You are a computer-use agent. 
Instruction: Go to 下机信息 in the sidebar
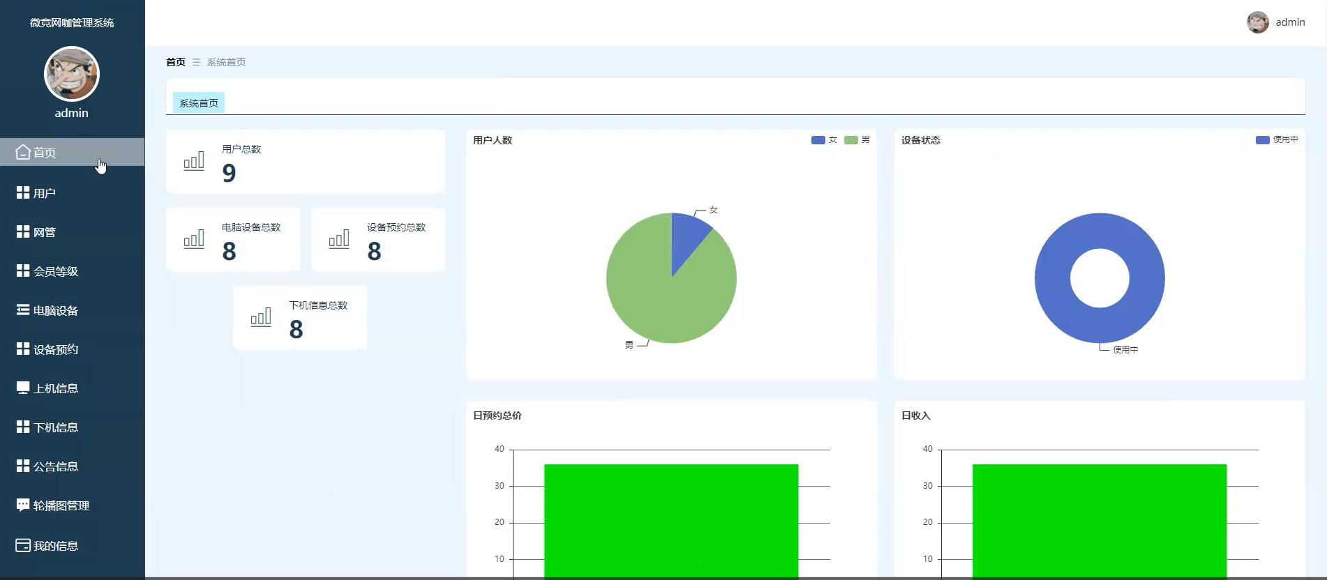(73, 427)
